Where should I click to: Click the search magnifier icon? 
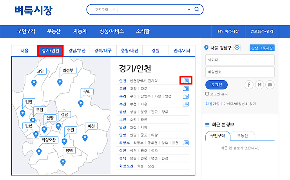pyautogui.click(x=197, y=9)
